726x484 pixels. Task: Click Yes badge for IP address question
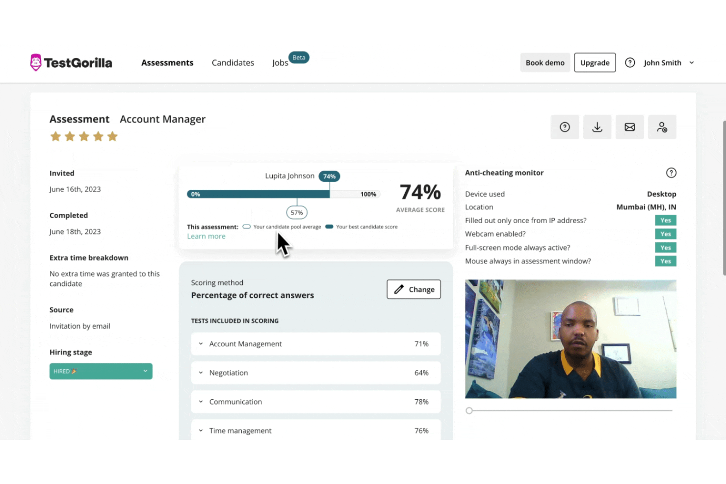tap(665, 220)
